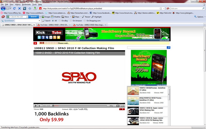Click the blue Search button in the Ask toolbar
Image resolution: width=206 pixels, height=129 pixels.
point(34,17)
